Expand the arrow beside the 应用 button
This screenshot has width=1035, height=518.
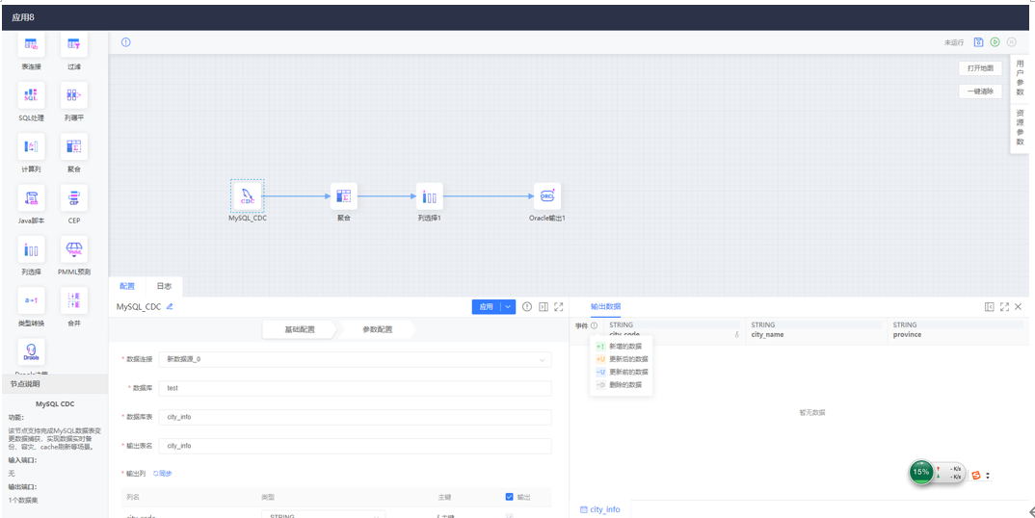tap(509, 307)
